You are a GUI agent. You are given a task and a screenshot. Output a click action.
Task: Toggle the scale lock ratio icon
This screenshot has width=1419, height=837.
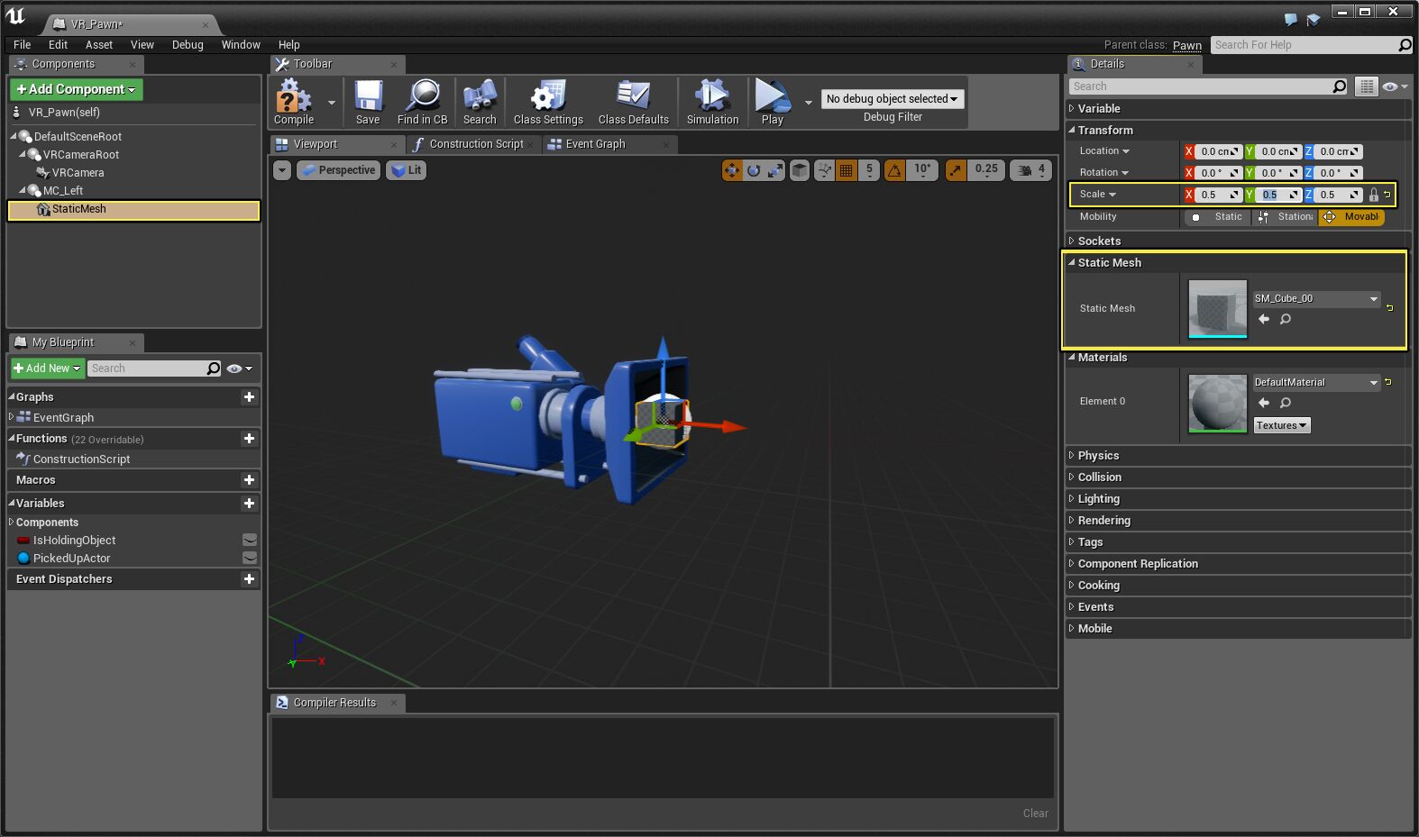point(1373,195)
